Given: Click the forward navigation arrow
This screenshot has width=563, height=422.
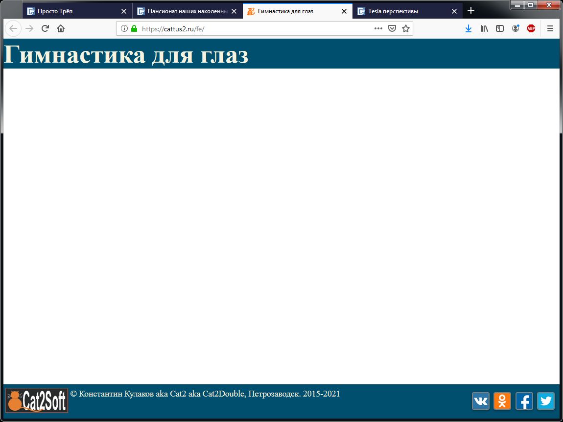Looking at the screenshot, I should [29, 28].
